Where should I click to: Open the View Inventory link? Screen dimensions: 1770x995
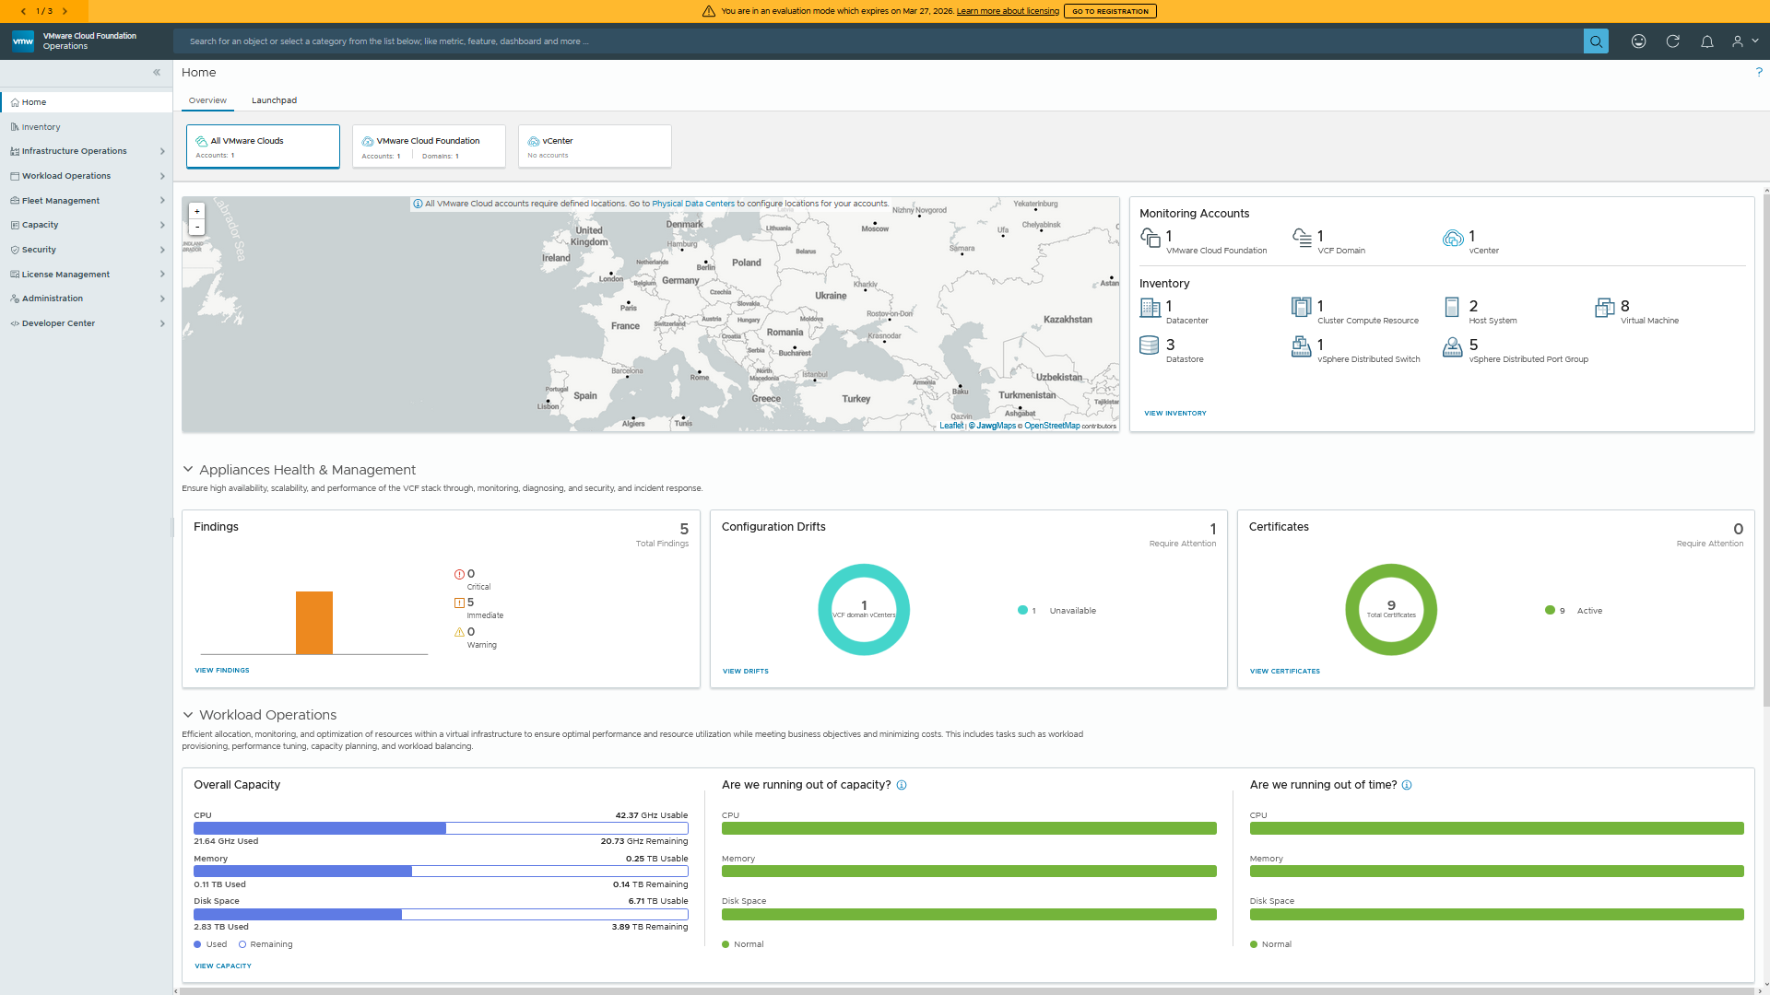1174,413
